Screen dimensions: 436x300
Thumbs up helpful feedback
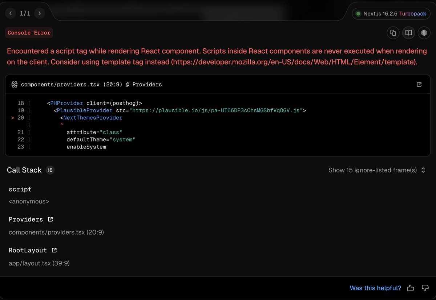pos(411,288)
